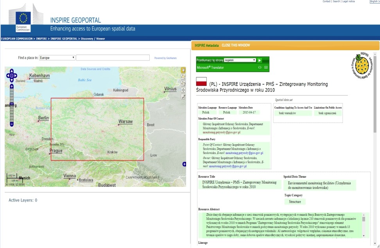
Task: Select the INSPIRE Metadata tab label
Action: pyautogui.click(x=206, y=46)
